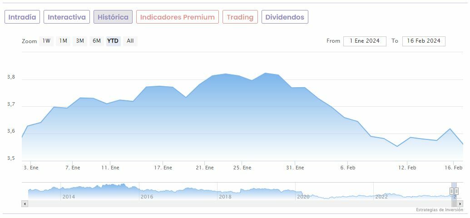Click the From date field
The image size is (470, 218).
pos(365,41)
